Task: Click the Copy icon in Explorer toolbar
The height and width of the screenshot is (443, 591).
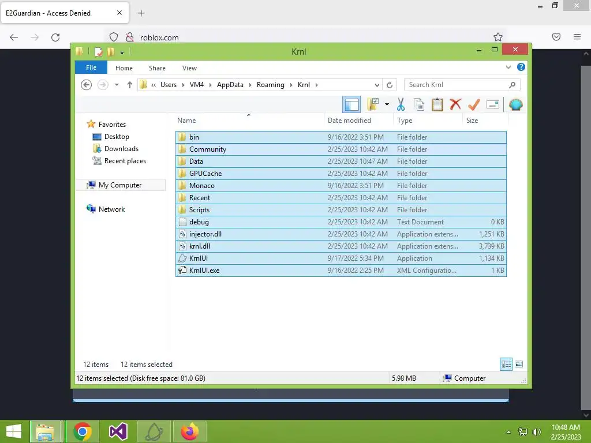Action: click(x=419, y=104)
